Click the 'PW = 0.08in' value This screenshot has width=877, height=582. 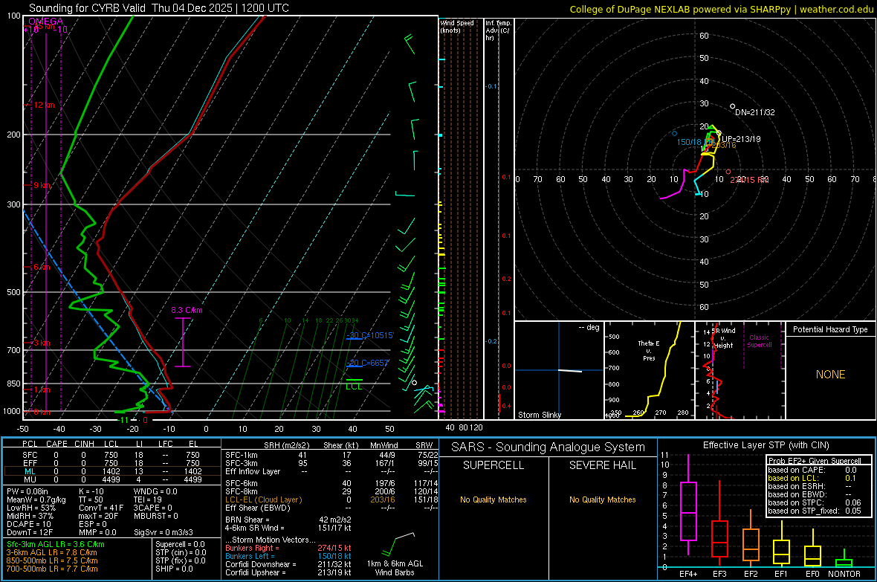pos(27,491)
